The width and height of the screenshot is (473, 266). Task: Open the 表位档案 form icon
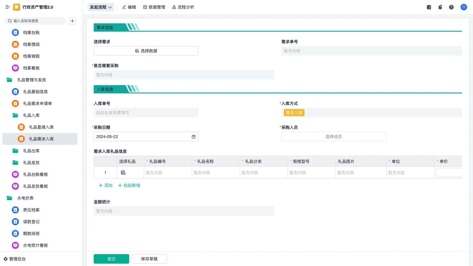15,210
